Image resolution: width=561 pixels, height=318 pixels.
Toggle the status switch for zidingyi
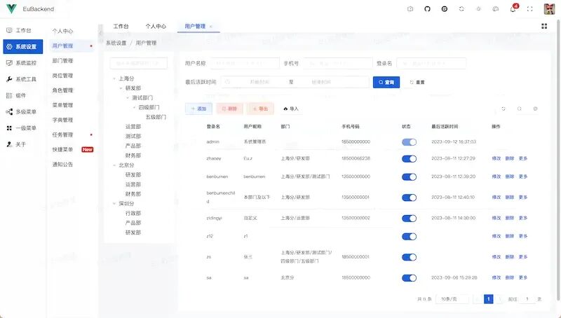click(x=409, y=219)
